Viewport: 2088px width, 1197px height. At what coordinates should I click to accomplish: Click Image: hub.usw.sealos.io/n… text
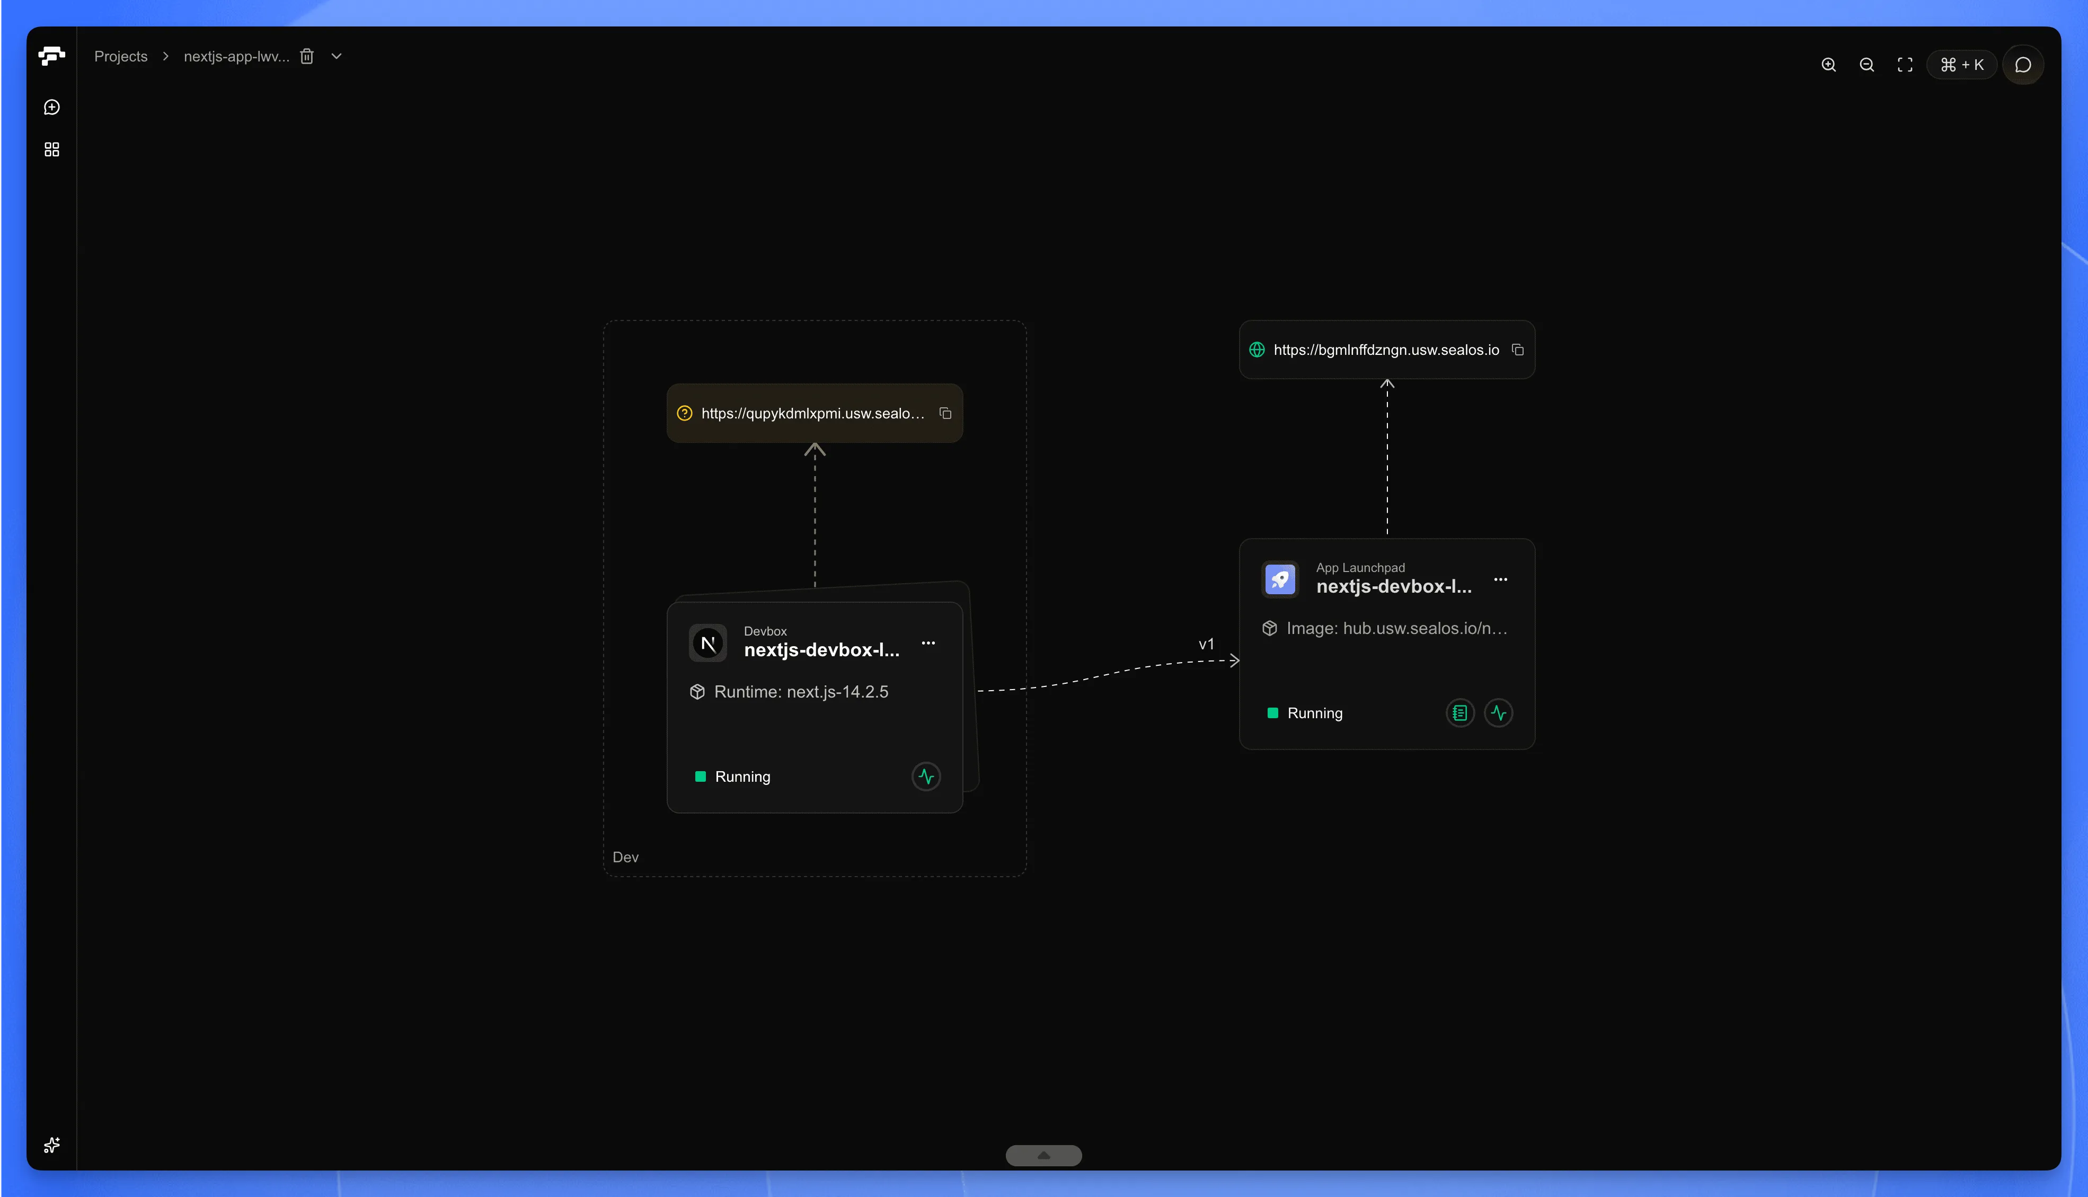tap(1396, 629)
